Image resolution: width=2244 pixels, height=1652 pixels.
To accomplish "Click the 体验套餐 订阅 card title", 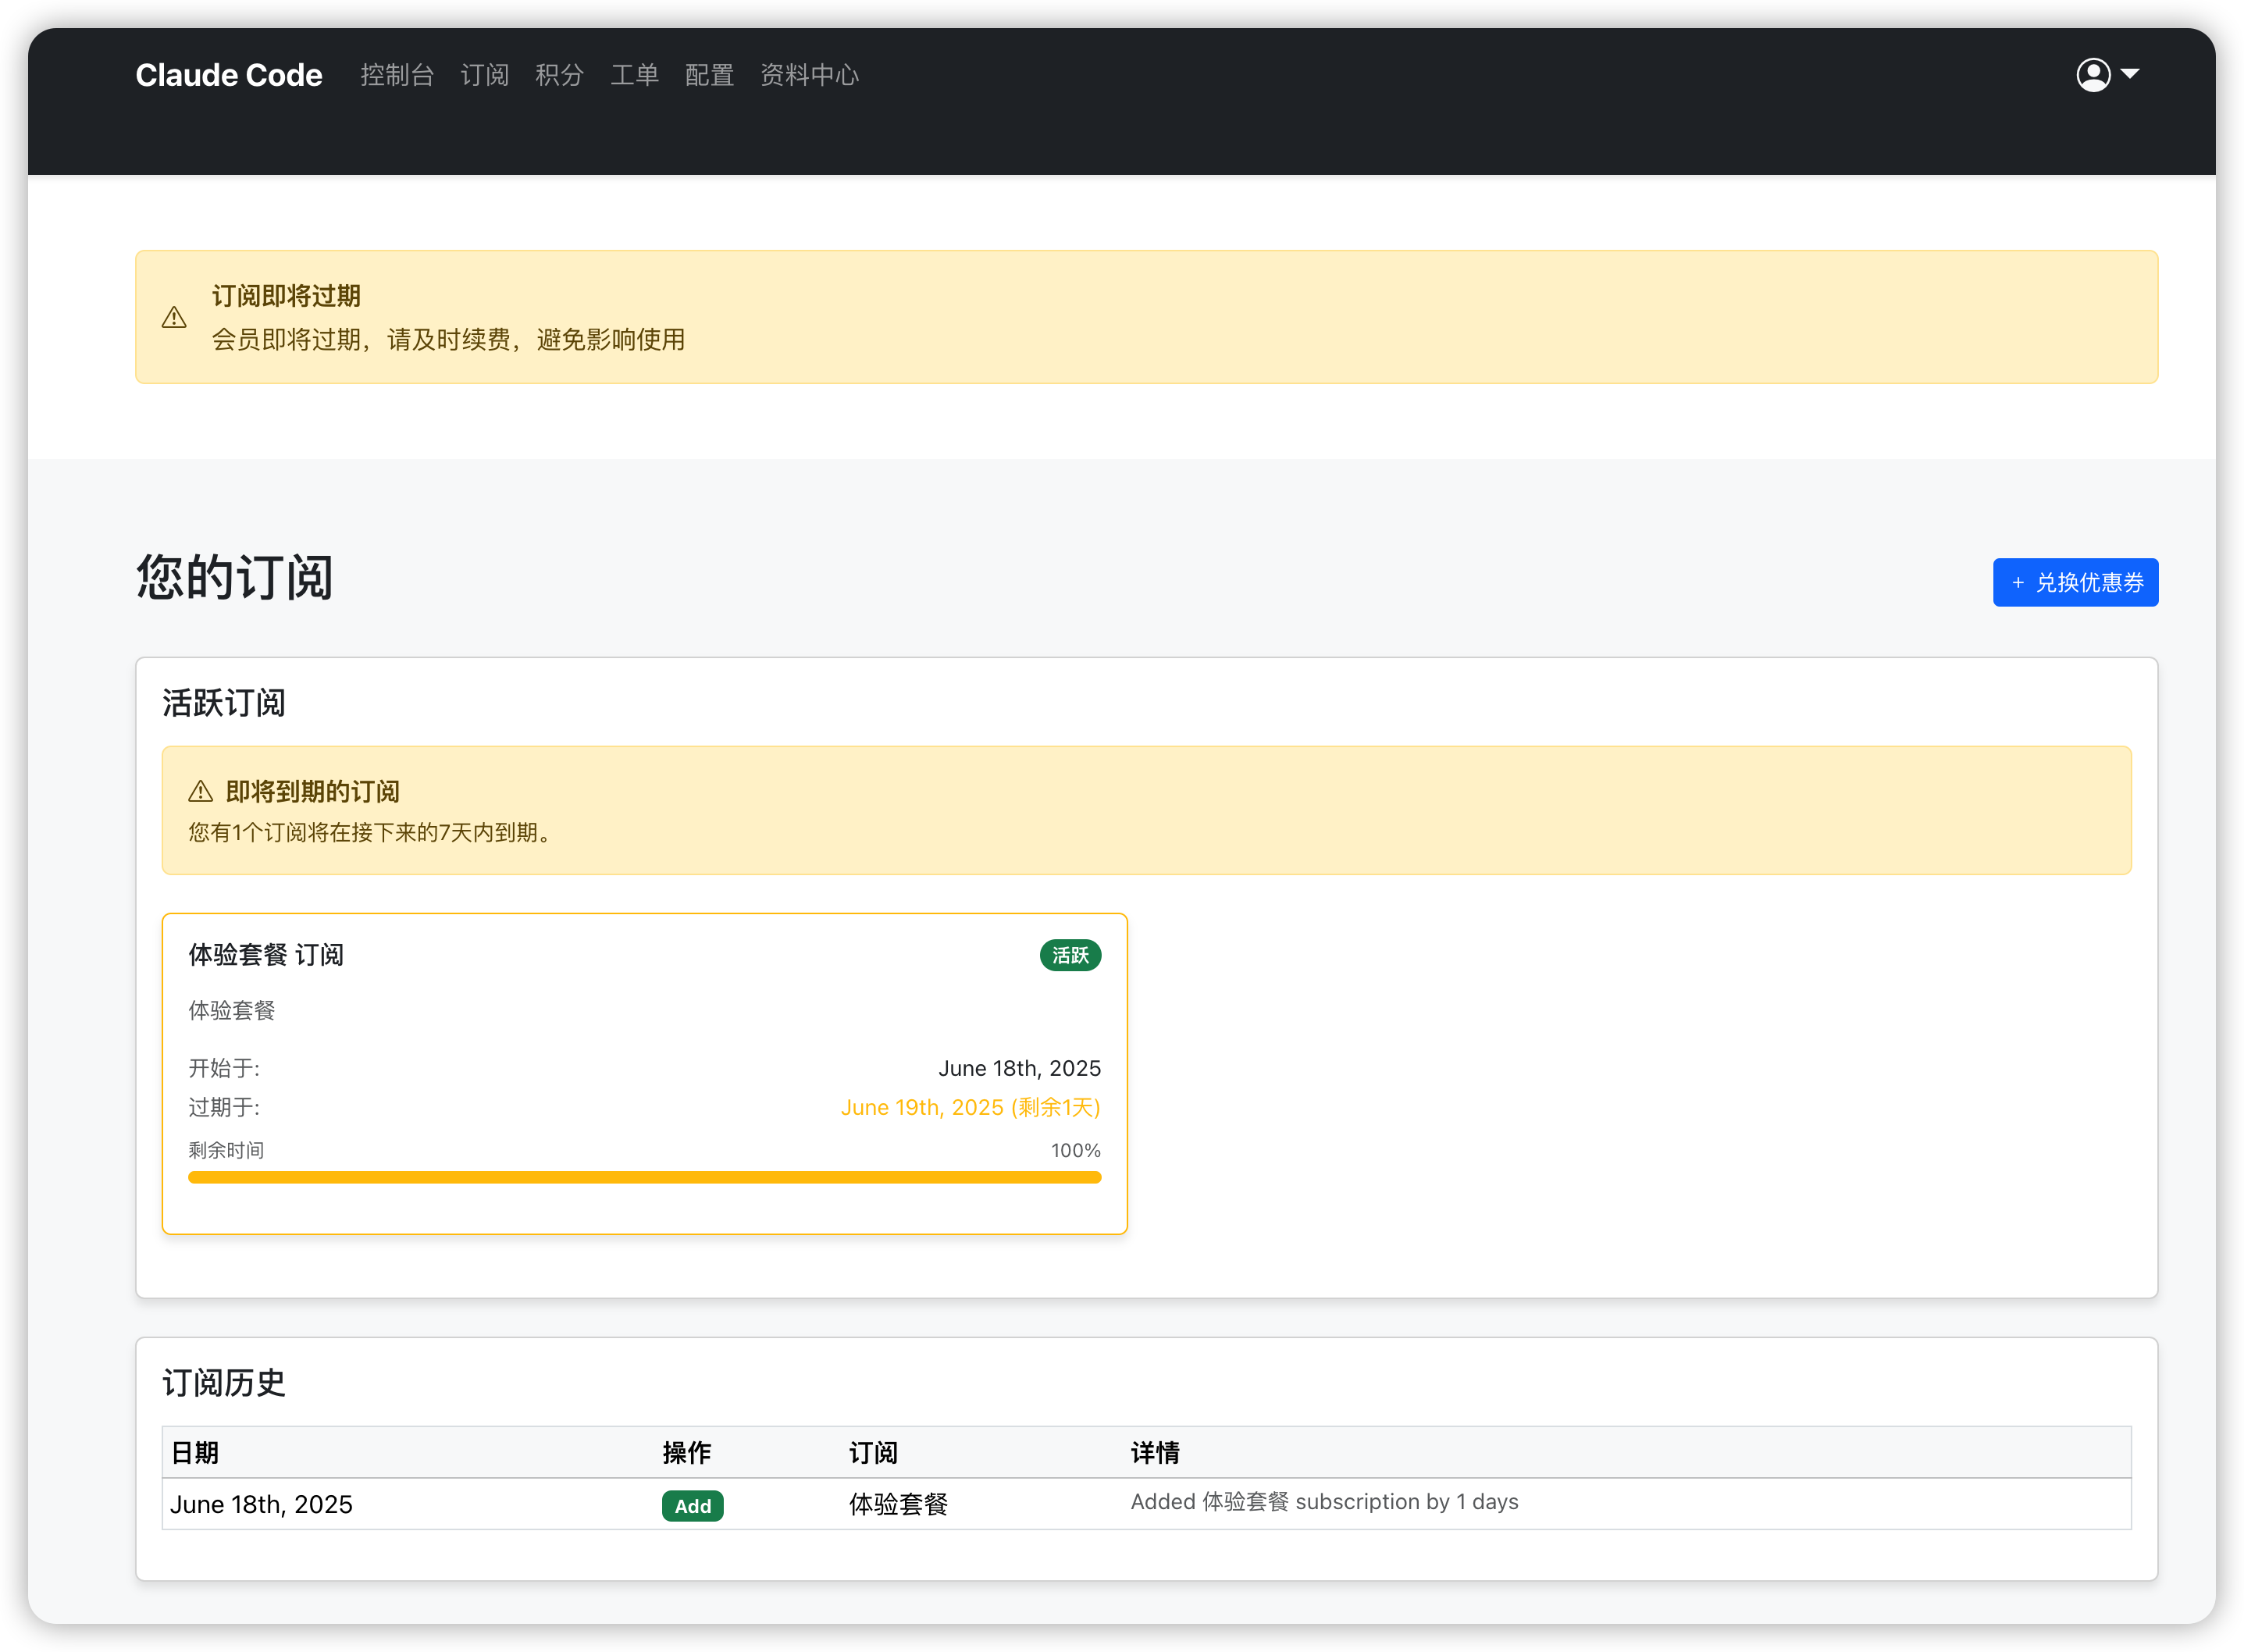I will point(266,955).
